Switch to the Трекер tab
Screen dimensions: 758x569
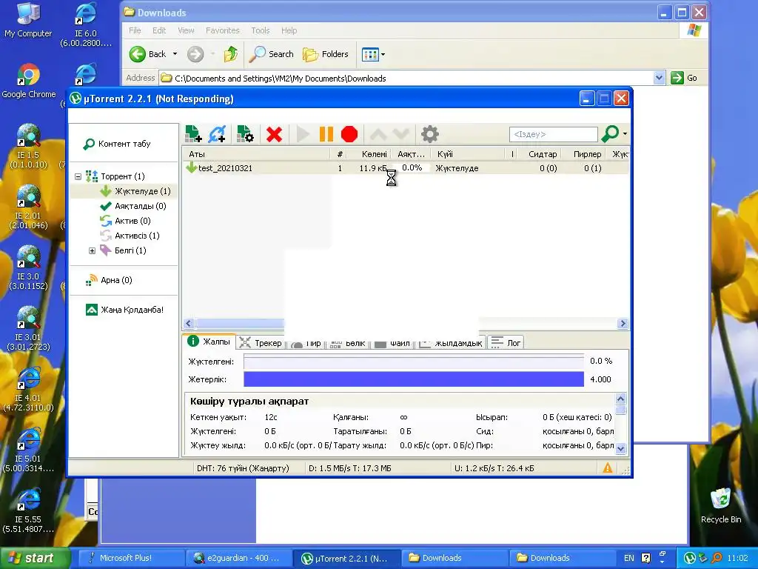(x=261, y=343)
